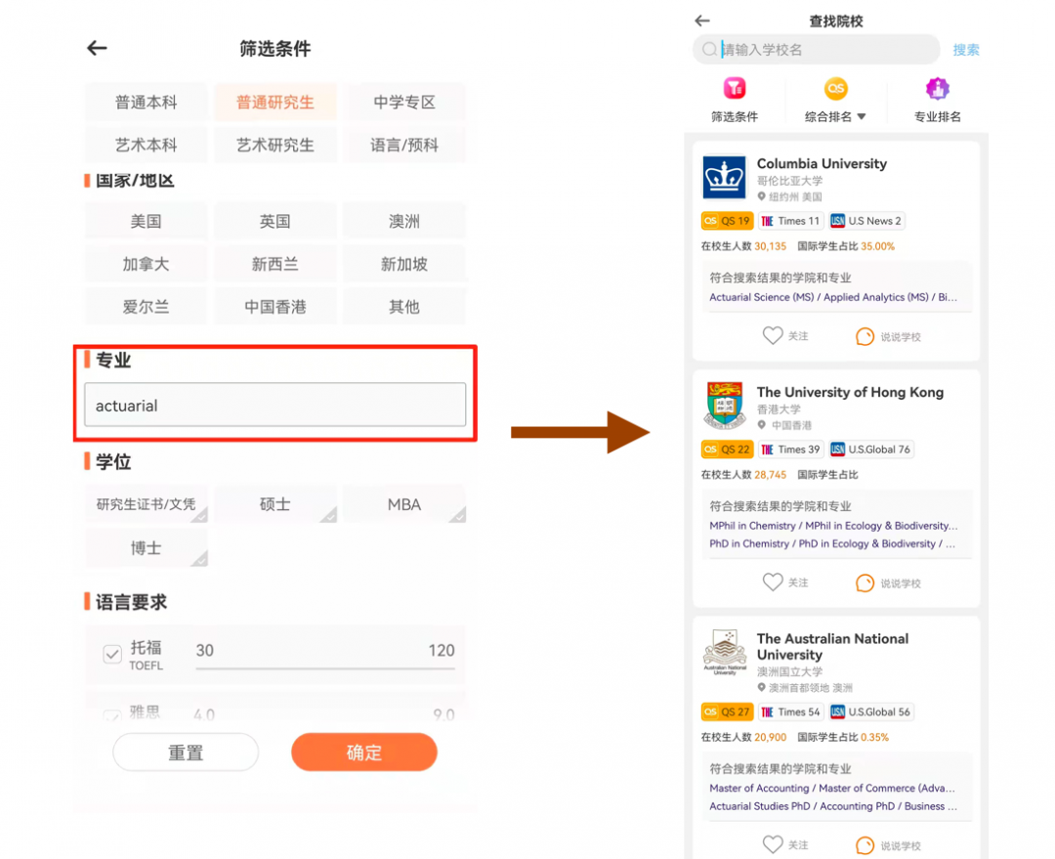Deselect the 普通研究生 option

point(275,103)
